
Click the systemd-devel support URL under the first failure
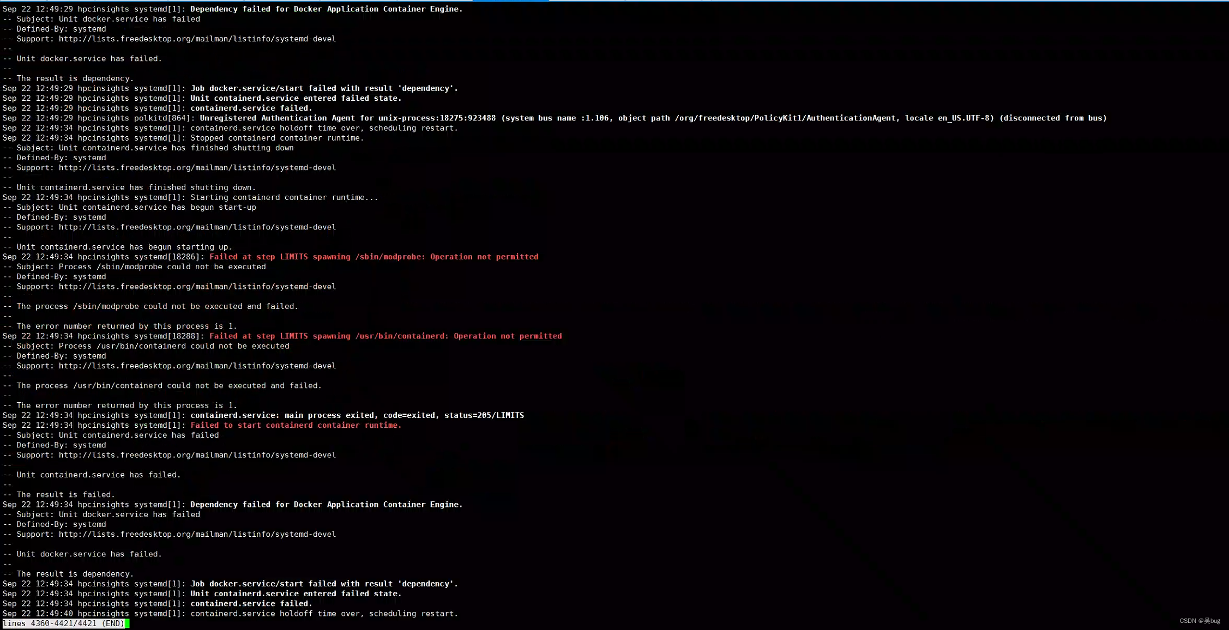click(x=169, y=38)
